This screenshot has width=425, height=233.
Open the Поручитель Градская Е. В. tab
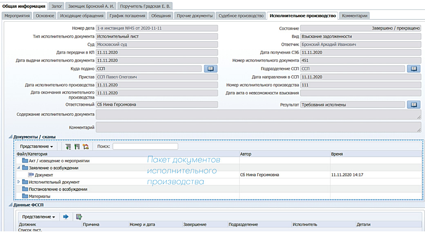145,6
